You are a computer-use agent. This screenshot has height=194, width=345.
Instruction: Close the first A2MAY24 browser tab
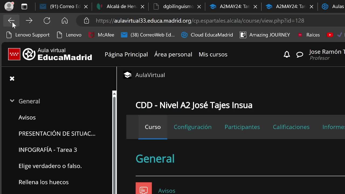(x=256, y=6)
